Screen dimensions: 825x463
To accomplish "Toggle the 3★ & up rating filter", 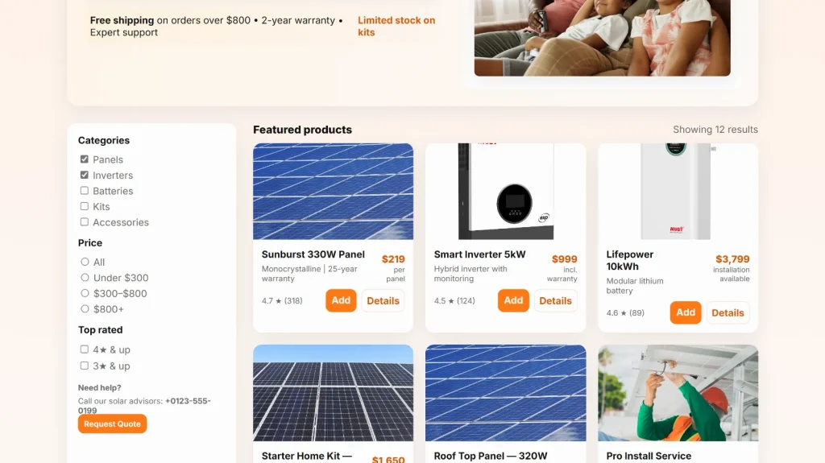I will tap(85, 366).
